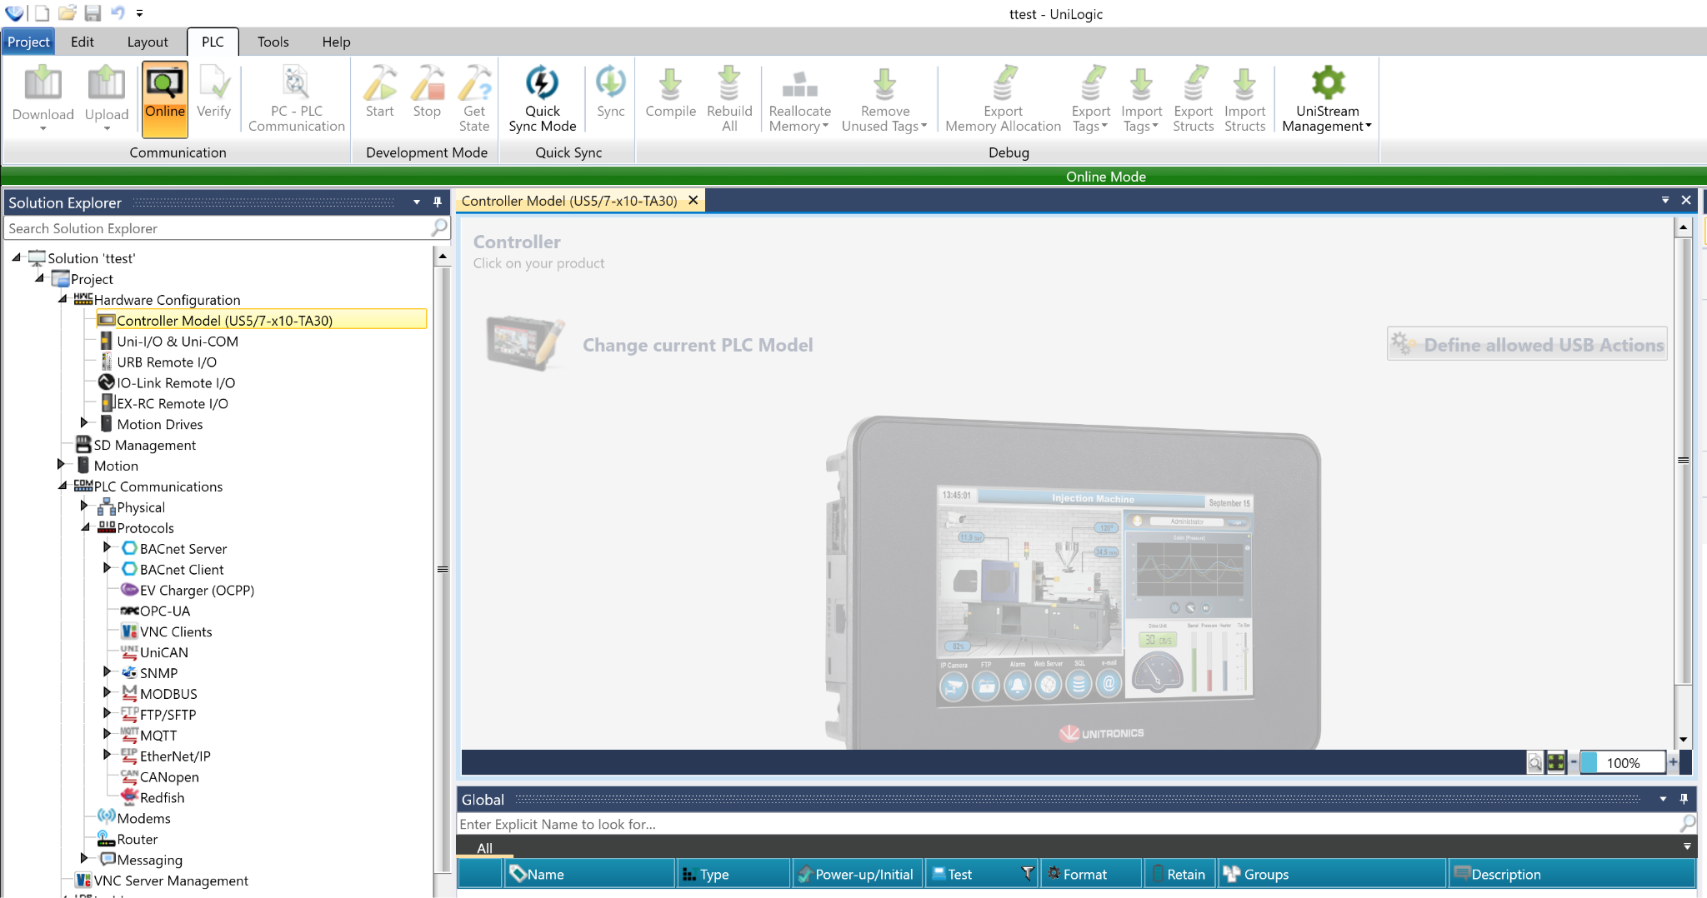
Task: Click the Search Solution Explorer field
Action: (x=217, y=228)
